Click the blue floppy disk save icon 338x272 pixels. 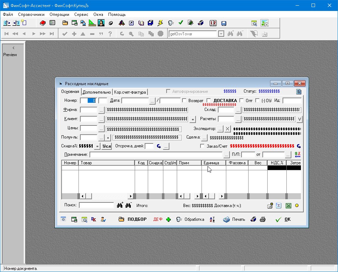point(223,23)
